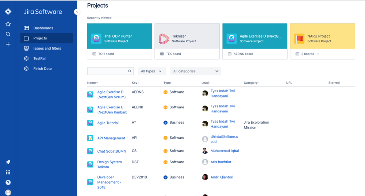This screenshot has width=365, height=196.
Task: Open Tyas Indah lead for Agile Tutorial
Action: [x=223, y=124]
